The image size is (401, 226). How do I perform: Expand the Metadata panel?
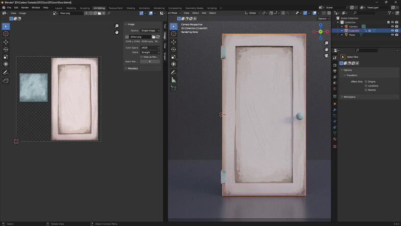[132, 69]
